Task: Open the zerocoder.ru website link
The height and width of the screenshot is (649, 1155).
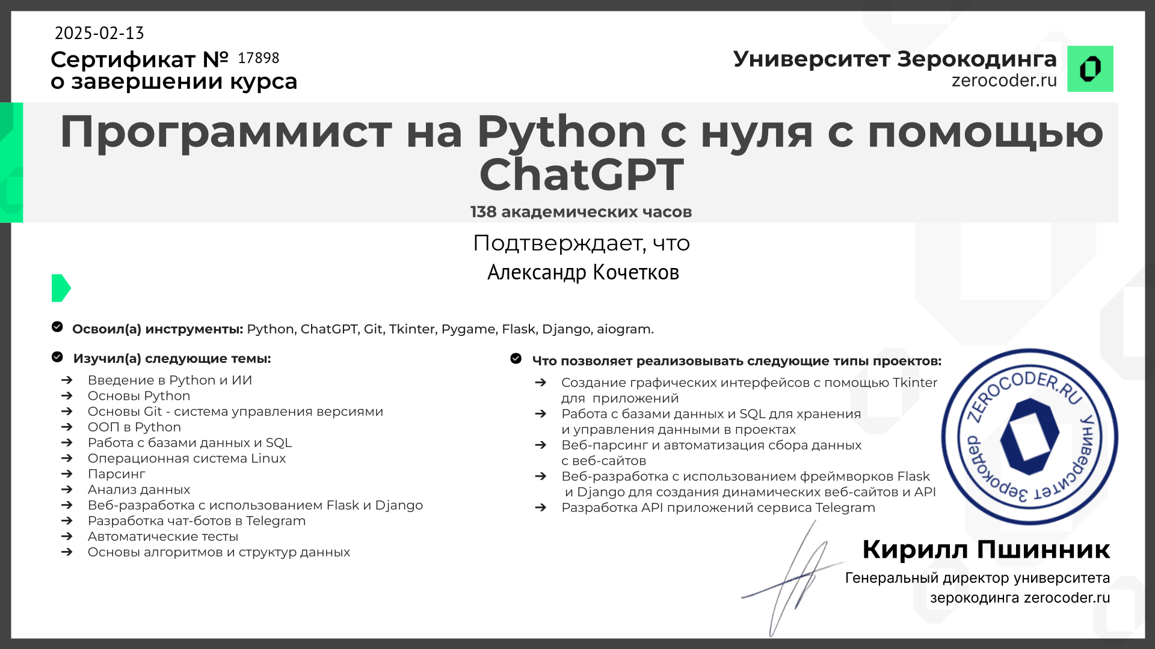Action: [x=1003, y=81]
